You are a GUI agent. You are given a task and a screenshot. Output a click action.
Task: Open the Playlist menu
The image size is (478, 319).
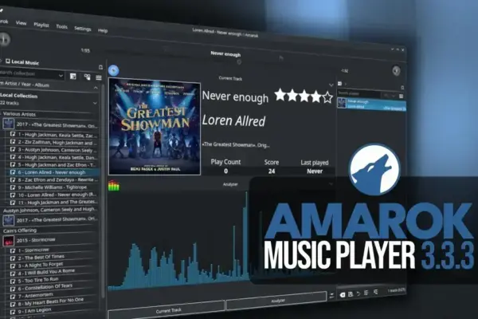click(41, 25)
